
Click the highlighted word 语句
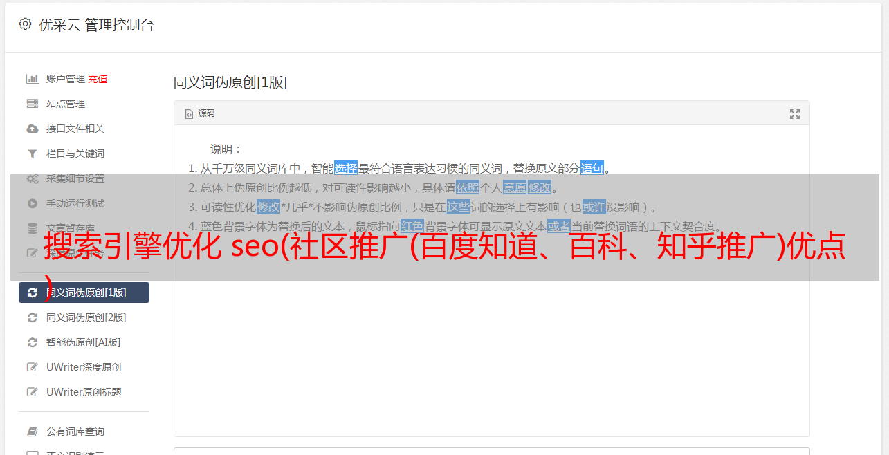tap(592, 168)
